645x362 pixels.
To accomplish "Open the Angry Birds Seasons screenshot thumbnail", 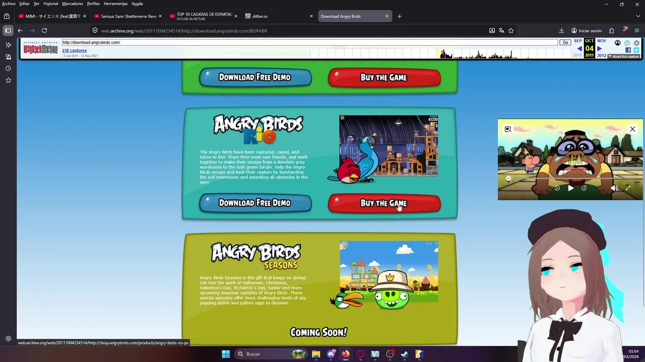I will point(389,271).
